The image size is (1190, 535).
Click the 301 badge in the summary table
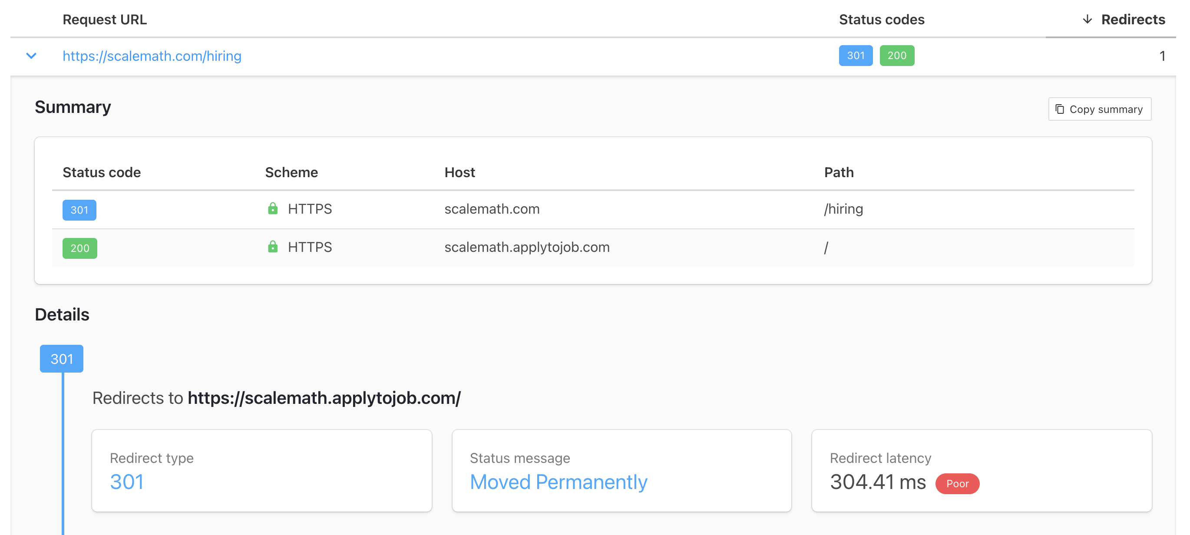pyautogui.click(x=79, y=210)
